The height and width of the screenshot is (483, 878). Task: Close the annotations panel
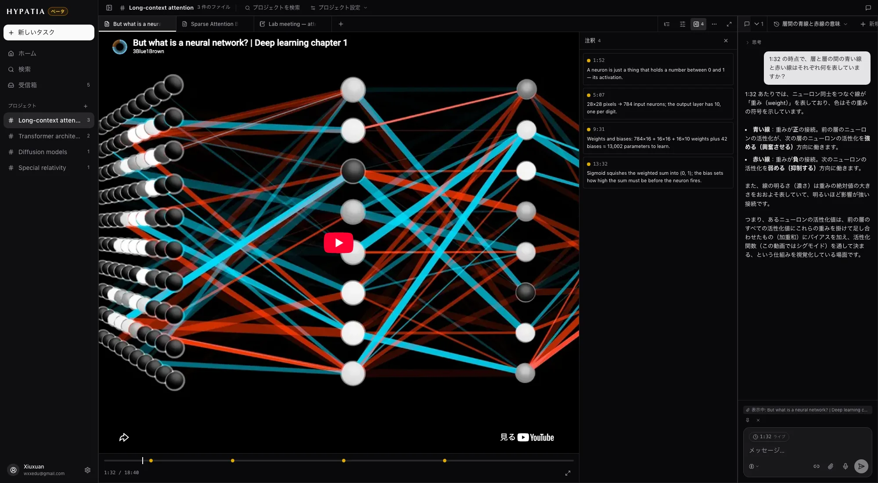726,40
